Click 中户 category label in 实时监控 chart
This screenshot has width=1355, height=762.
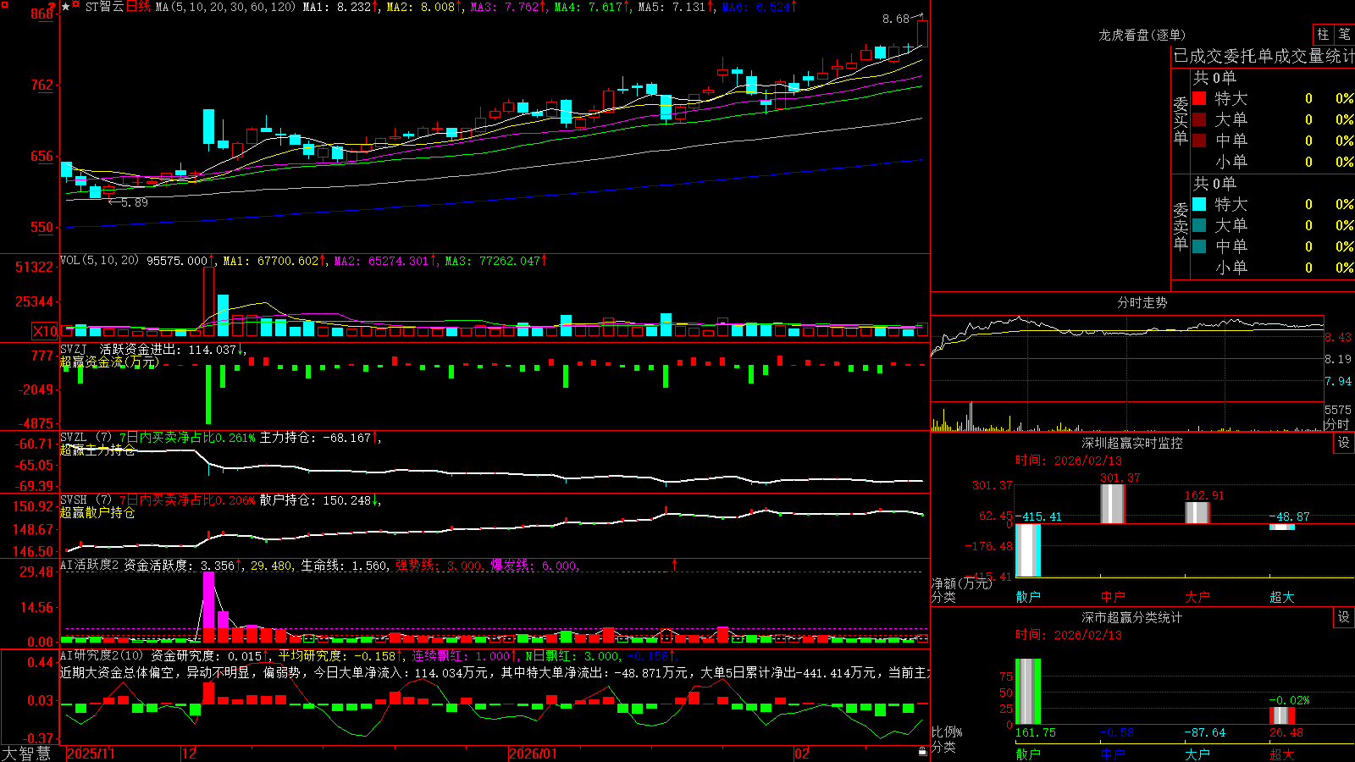1113,597
